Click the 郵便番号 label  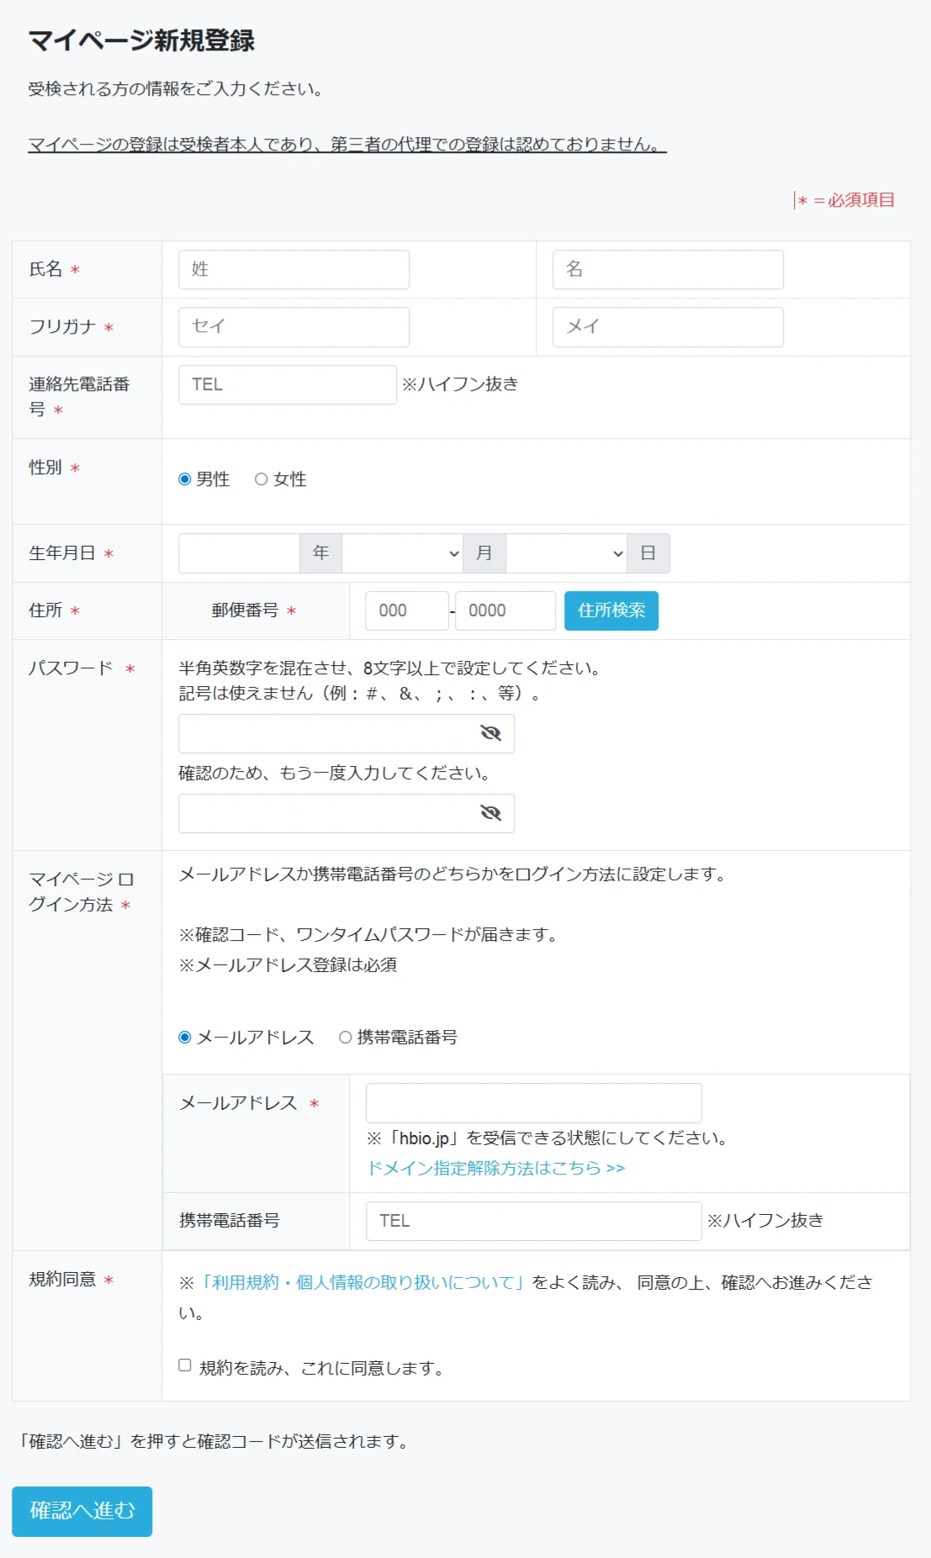click(x=245, y=610)
